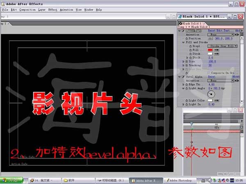The height and width of the screenshot is (184, 246).
Task: Collapse the Light Angle property
Action: pyautogui.click(x=183, y=88)
